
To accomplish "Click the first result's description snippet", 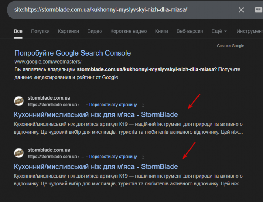I will [128, 128].
